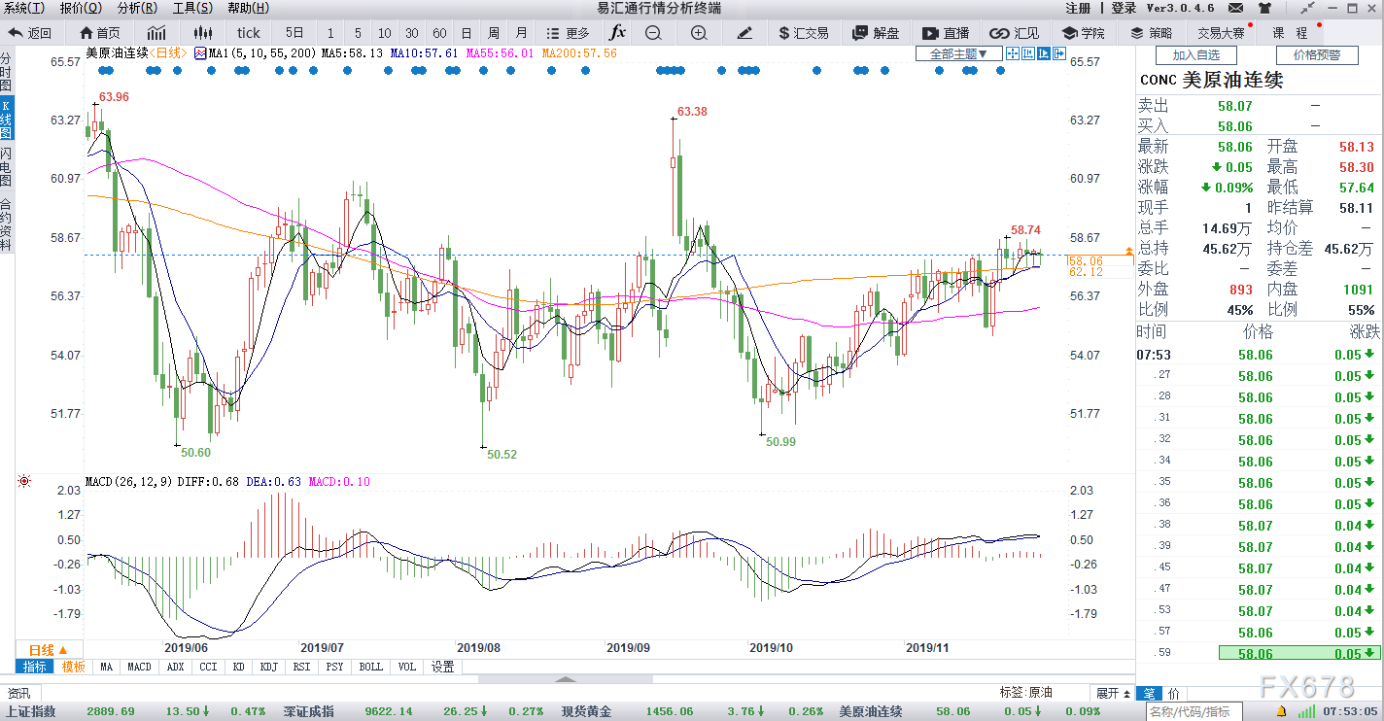Zoom in the chart with plus magnifier
Viewport: 1384px width, 721px height.
tap(699, 33)
